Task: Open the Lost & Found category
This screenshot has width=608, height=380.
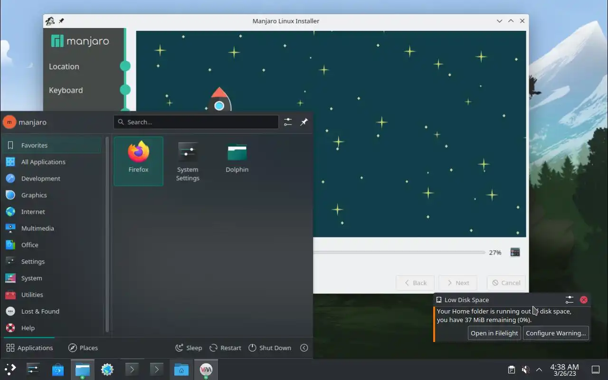Action: (52, 312)
